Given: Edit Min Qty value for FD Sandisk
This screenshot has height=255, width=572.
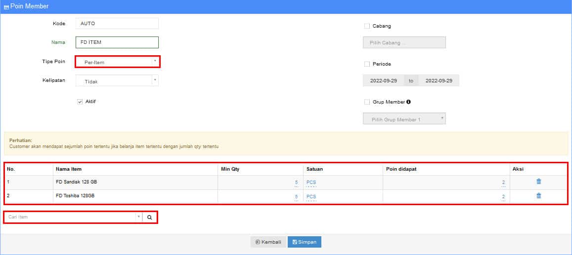Looking at the screenshot, I should (296, 182).
